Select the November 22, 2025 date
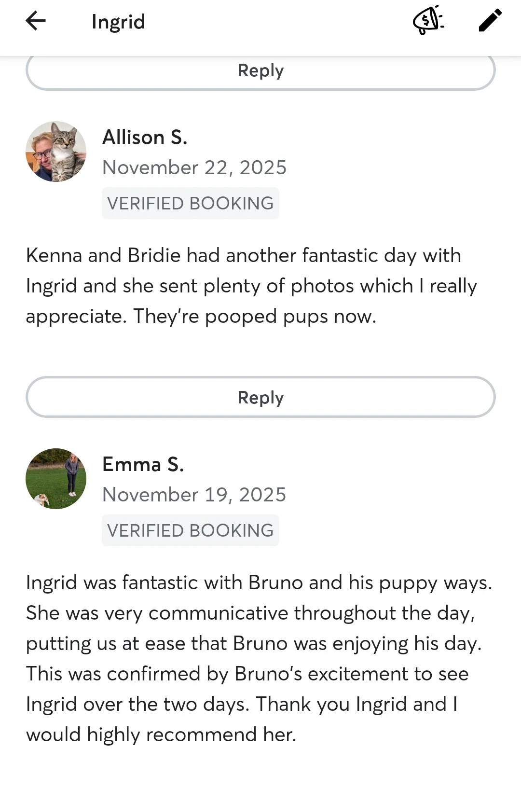521x790 pixels. pyautogui.click(x=194, y=167)
